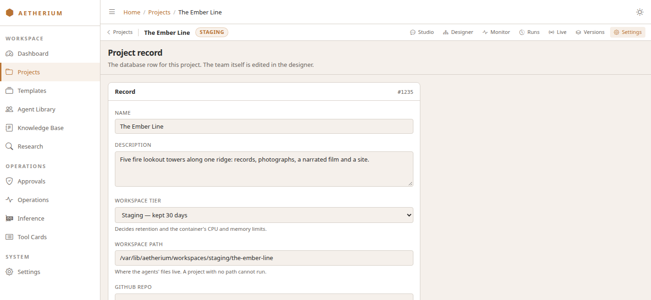Click the Monitor pulse icon in project tabs
Screen dimensions: 651x300
coord(485,33)
